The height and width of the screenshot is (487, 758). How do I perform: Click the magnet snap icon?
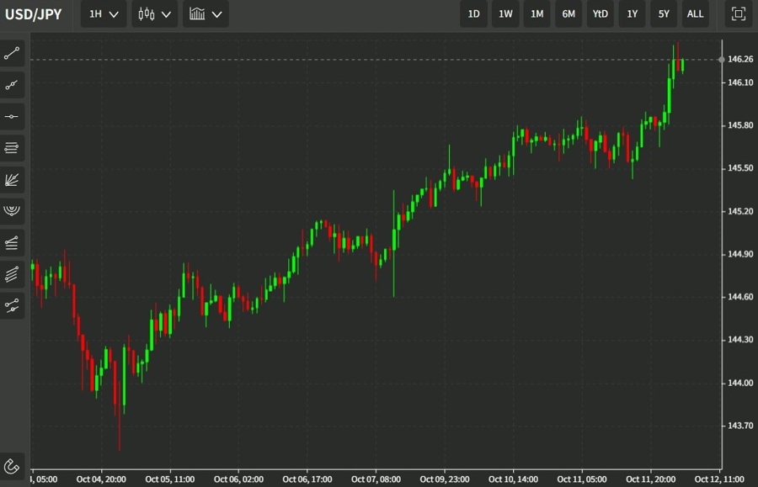[x=12, y=466]
